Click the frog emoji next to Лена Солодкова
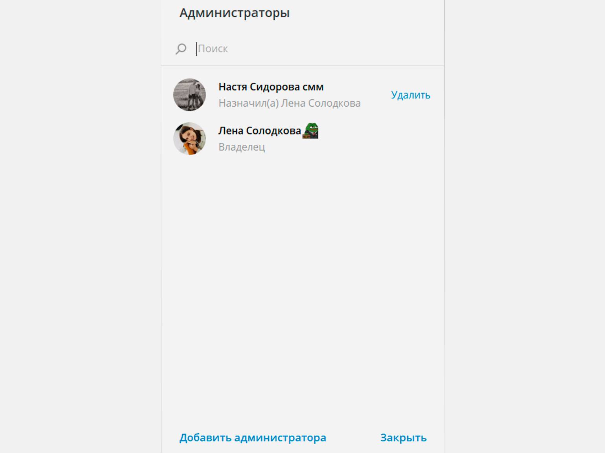Viewport: 605px width, 453px height. point(310,131)
